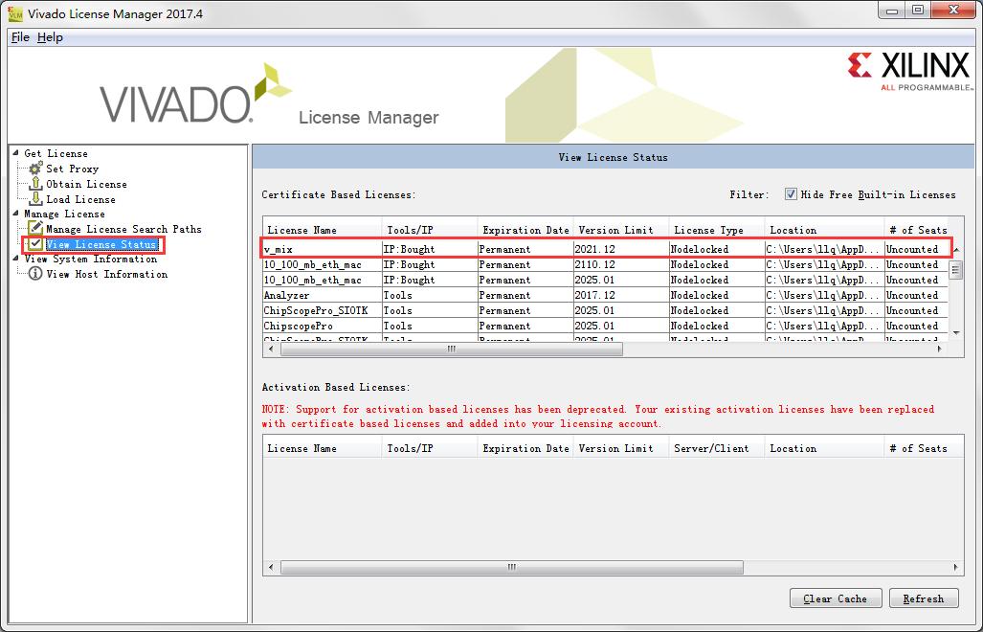
Task: Click the View License Status checkmark icon
Action: tap(35, 244)
